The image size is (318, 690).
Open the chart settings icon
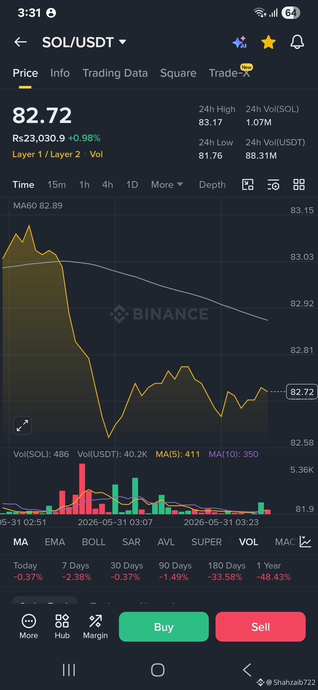pyautogui.click(x=273, y=185)
